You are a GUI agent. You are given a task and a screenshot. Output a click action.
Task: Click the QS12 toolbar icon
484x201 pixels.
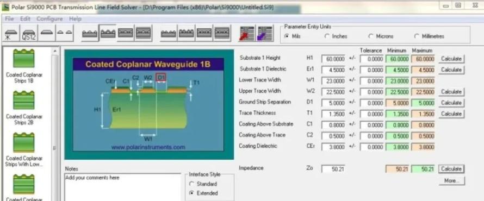pos(29,33)
